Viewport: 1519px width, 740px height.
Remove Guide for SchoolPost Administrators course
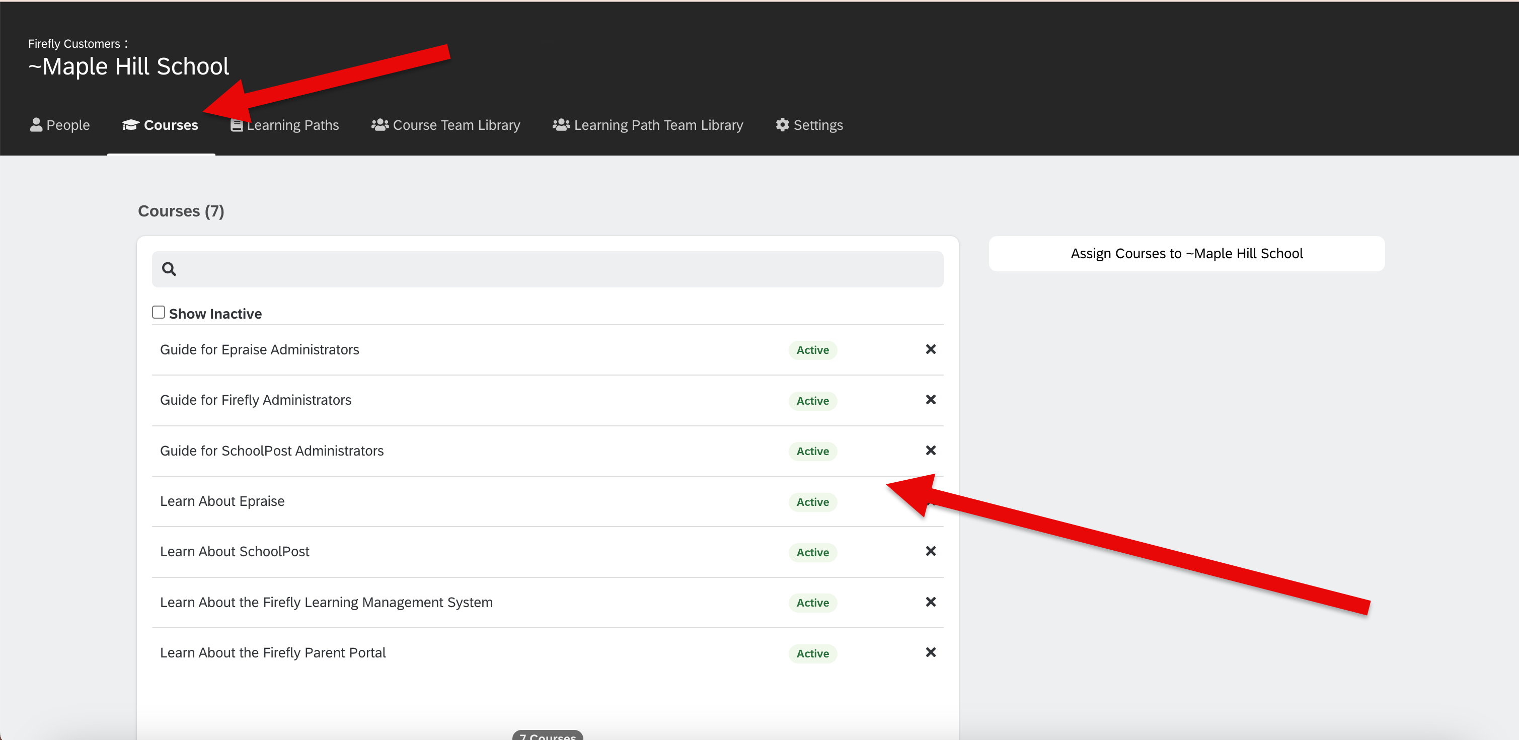click(x=931, y=451)
